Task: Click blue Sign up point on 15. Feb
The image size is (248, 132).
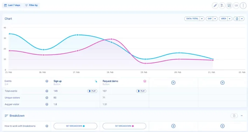Action: [x=10, y=34]
